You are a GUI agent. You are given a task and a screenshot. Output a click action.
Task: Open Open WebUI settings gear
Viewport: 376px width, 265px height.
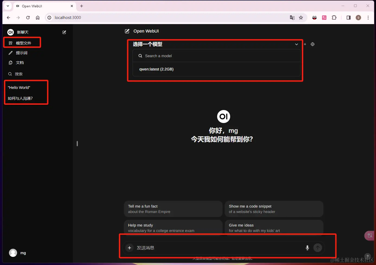pyautogui.click(x=312, y=44)
